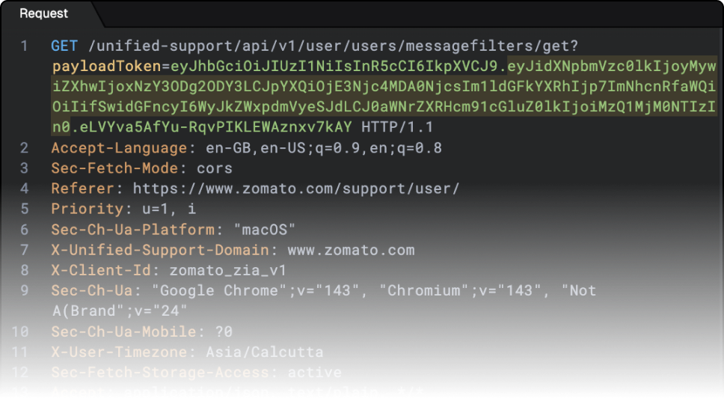724x413 pixels.
Task: Click the Sec-Fetch-Mode header name
Action: [x=114, y=168]
